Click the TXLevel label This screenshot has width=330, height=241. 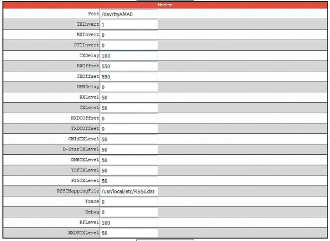89,107
